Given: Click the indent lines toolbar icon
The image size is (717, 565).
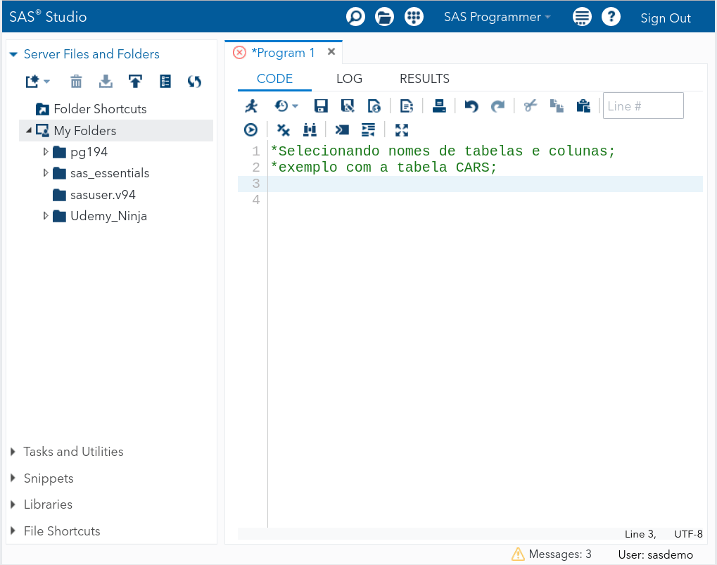Looking at the screenshot, I should pos(368,130).
